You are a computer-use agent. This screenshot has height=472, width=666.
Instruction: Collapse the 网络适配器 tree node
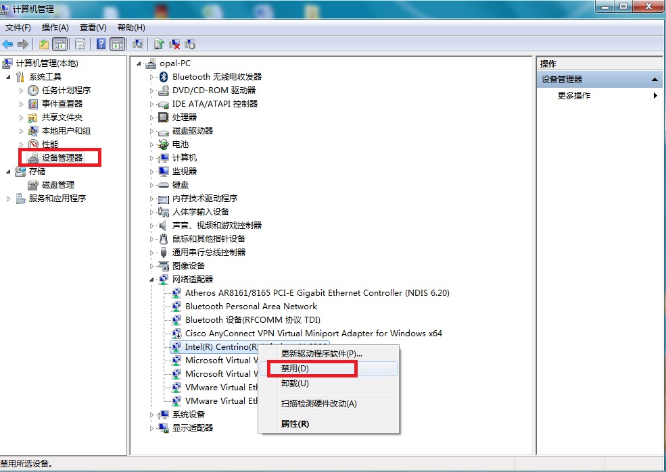tap(151, 279)
